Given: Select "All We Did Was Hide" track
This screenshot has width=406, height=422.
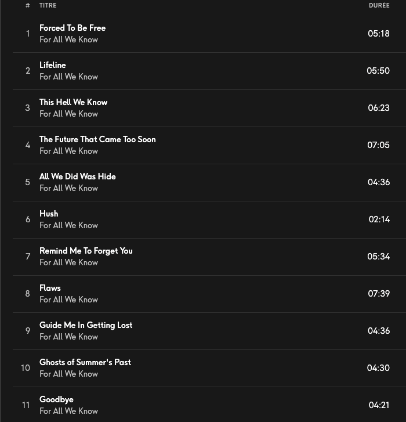Looking at the screenshot, I should click(x=78, y=176).
